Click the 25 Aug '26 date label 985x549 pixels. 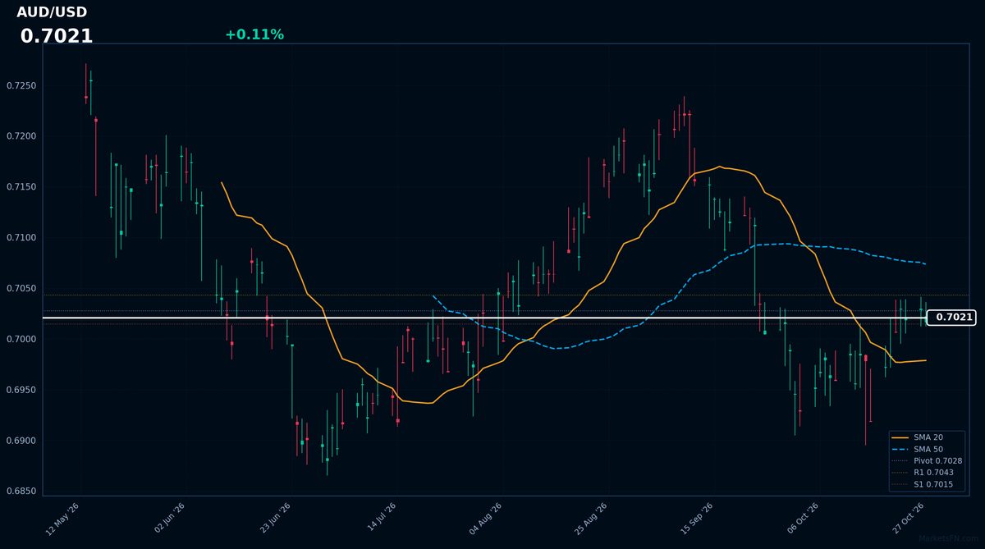591,519
